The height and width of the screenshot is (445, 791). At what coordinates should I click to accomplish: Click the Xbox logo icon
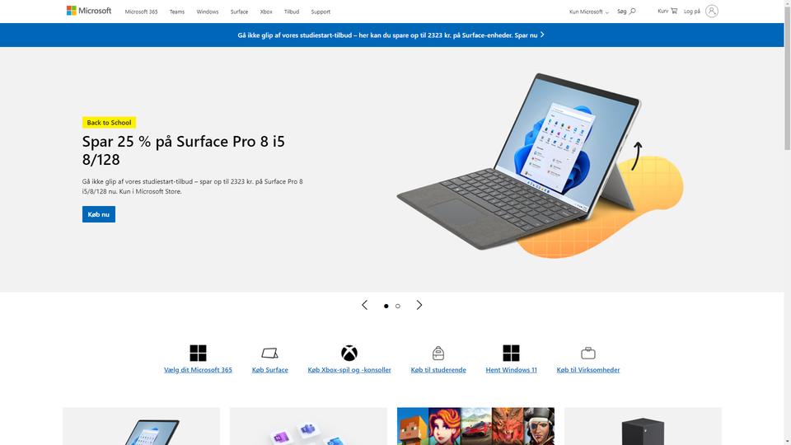(349, 354)
